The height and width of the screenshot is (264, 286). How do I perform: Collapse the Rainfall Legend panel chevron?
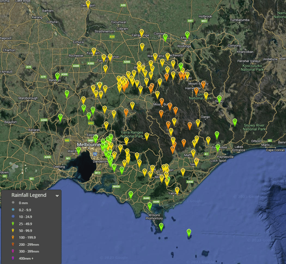coord(57,195)
